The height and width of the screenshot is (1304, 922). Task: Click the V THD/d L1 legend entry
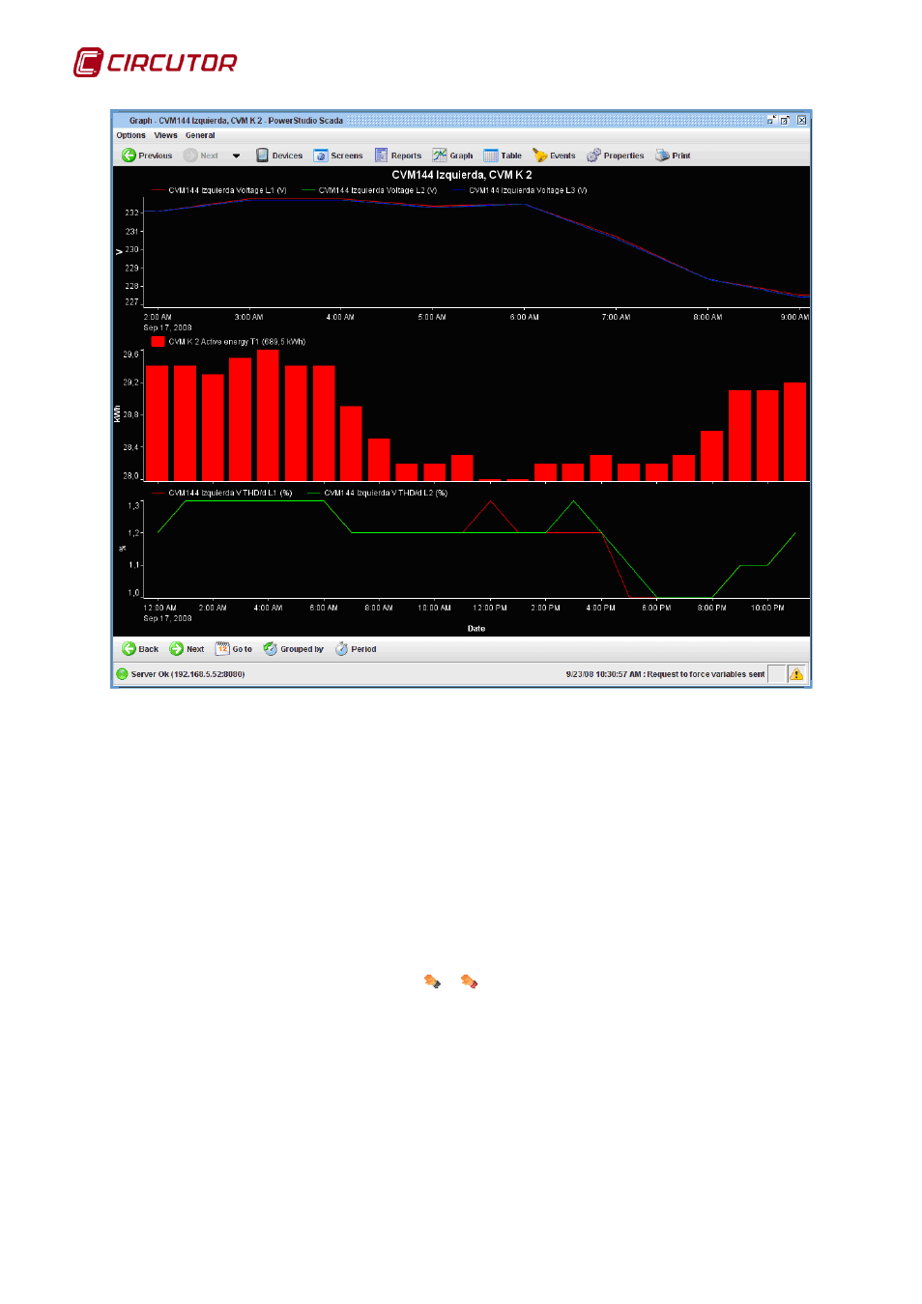tap(222, 493)
